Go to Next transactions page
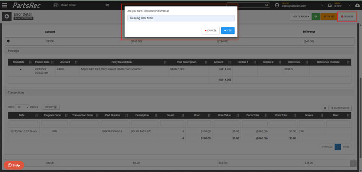 346,147
